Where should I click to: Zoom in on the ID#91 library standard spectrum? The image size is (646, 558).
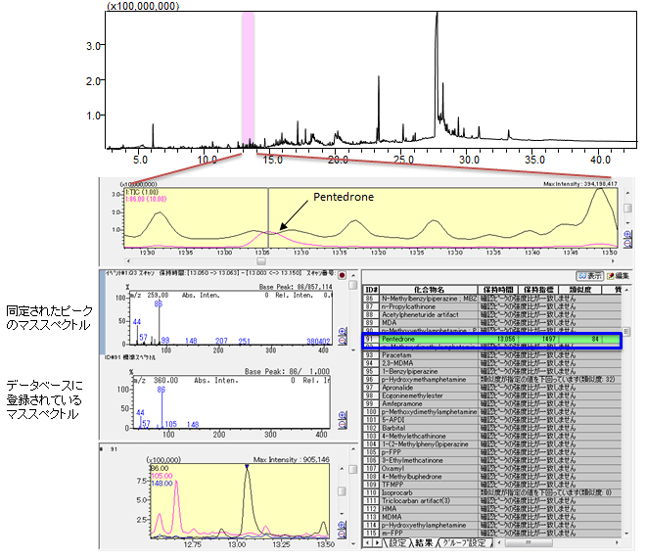point(342,415)
